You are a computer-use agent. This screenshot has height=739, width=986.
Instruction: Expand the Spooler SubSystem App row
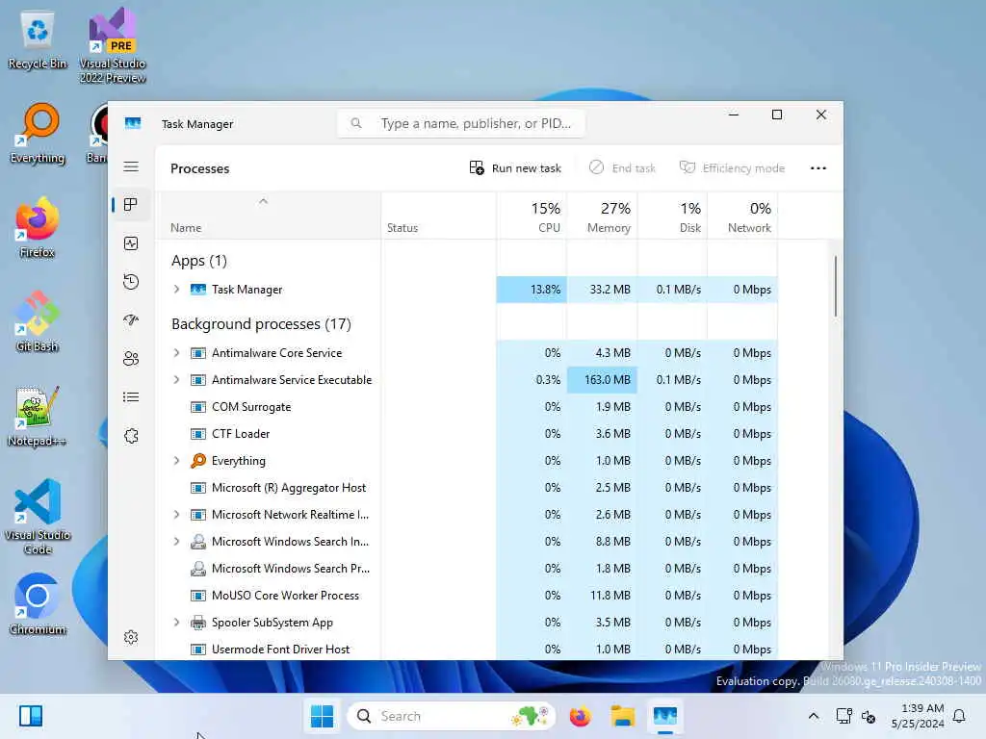[x=177, y=623]
